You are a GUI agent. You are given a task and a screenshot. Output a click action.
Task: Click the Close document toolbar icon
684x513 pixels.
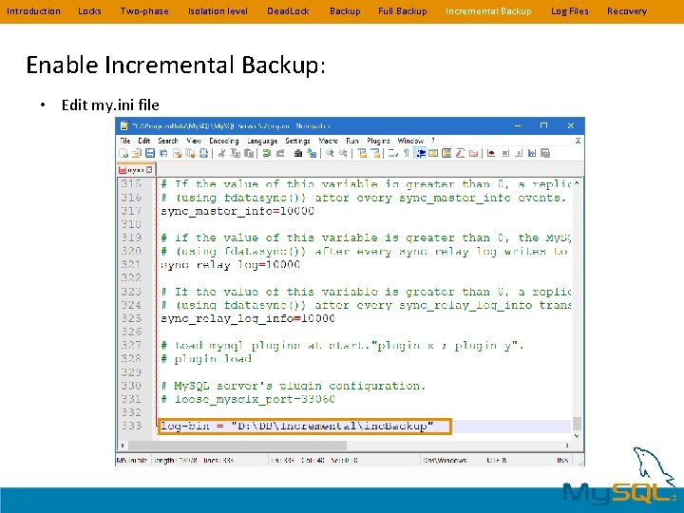point(177,153)
